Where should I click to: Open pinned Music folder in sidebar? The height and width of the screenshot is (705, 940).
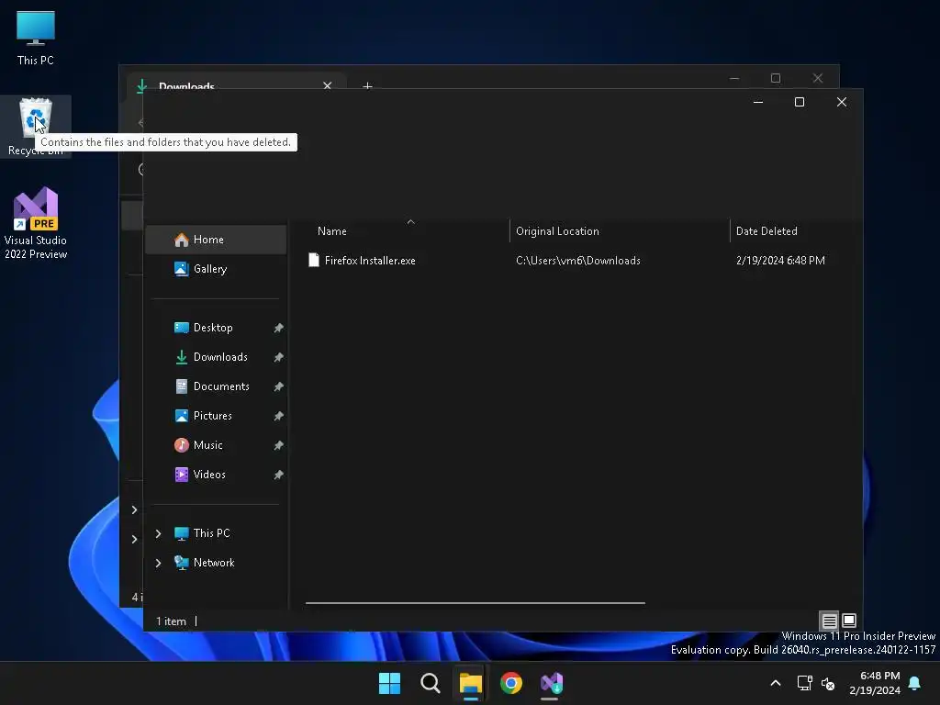[216, 445]
